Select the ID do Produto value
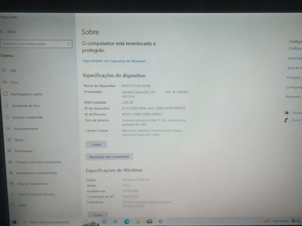The image size is (302, 226). [142, 114]
